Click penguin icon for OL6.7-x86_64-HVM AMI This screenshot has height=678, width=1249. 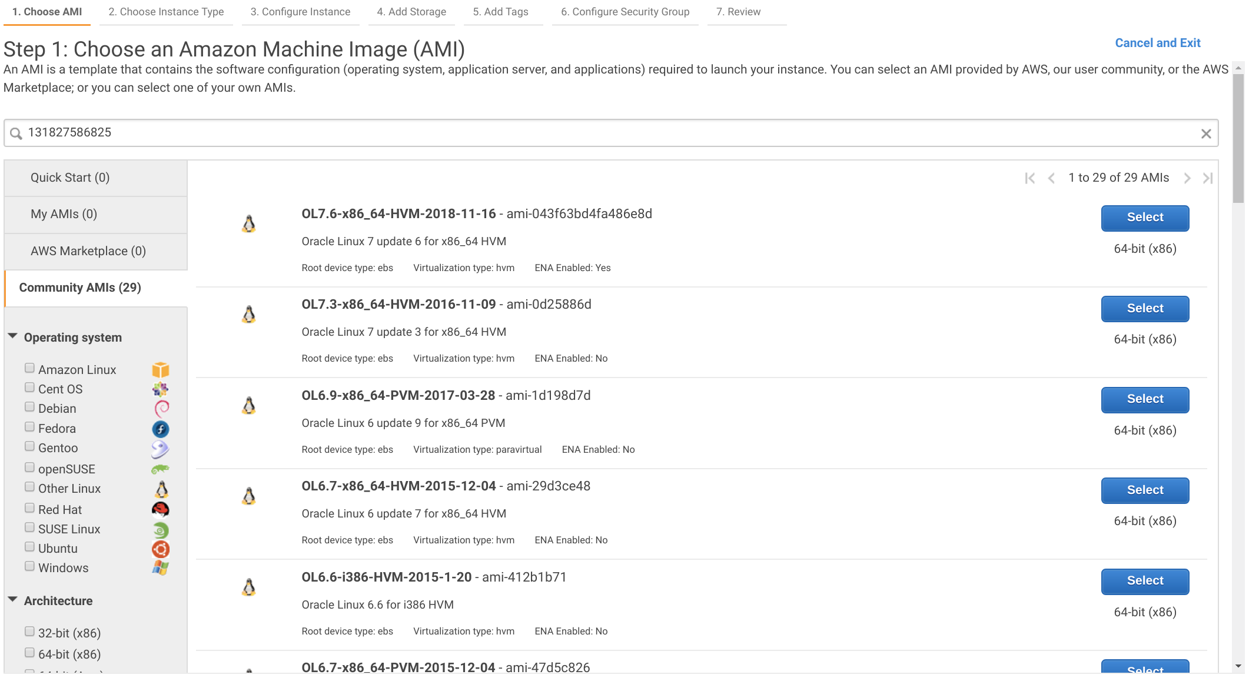point(249,496)
